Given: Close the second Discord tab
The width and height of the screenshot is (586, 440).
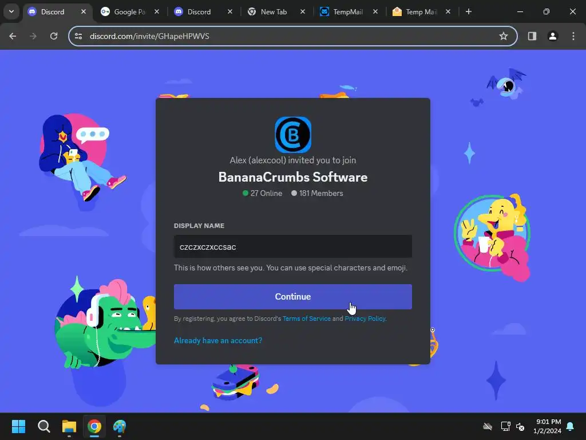Looking at the screenshot, I should coord(230,12).
